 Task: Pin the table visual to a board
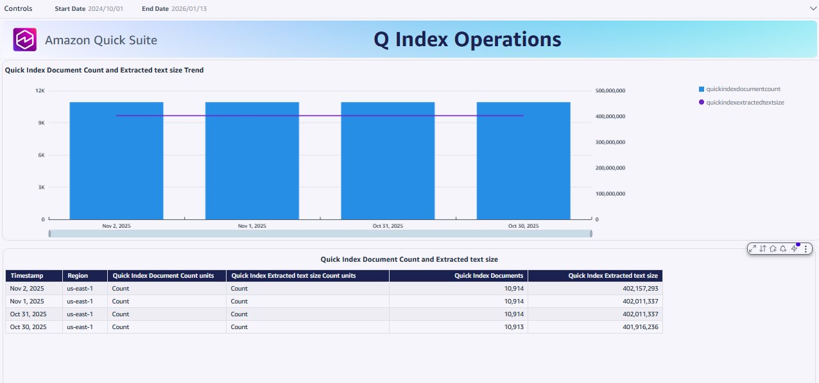pyautogui.click(x=773, y=249)
